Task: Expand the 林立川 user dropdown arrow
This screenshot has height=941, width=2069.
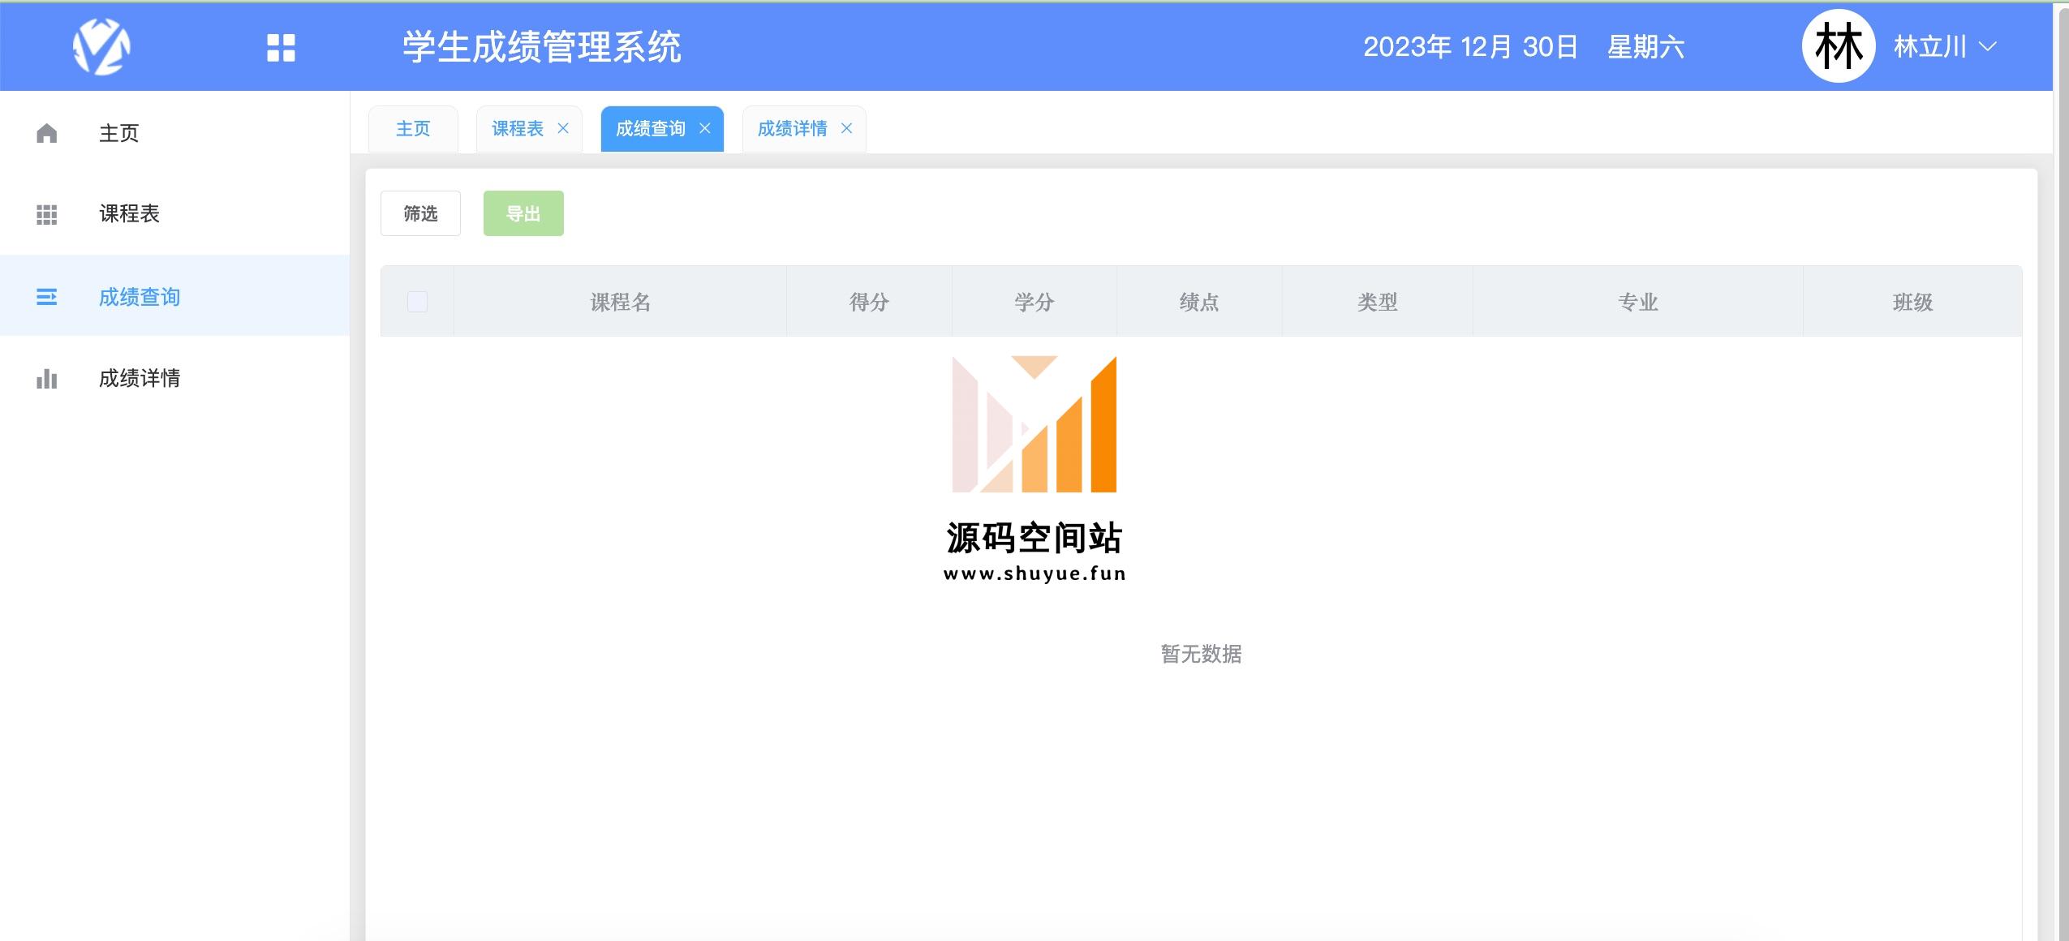Action: click(x=1987, y=47)
